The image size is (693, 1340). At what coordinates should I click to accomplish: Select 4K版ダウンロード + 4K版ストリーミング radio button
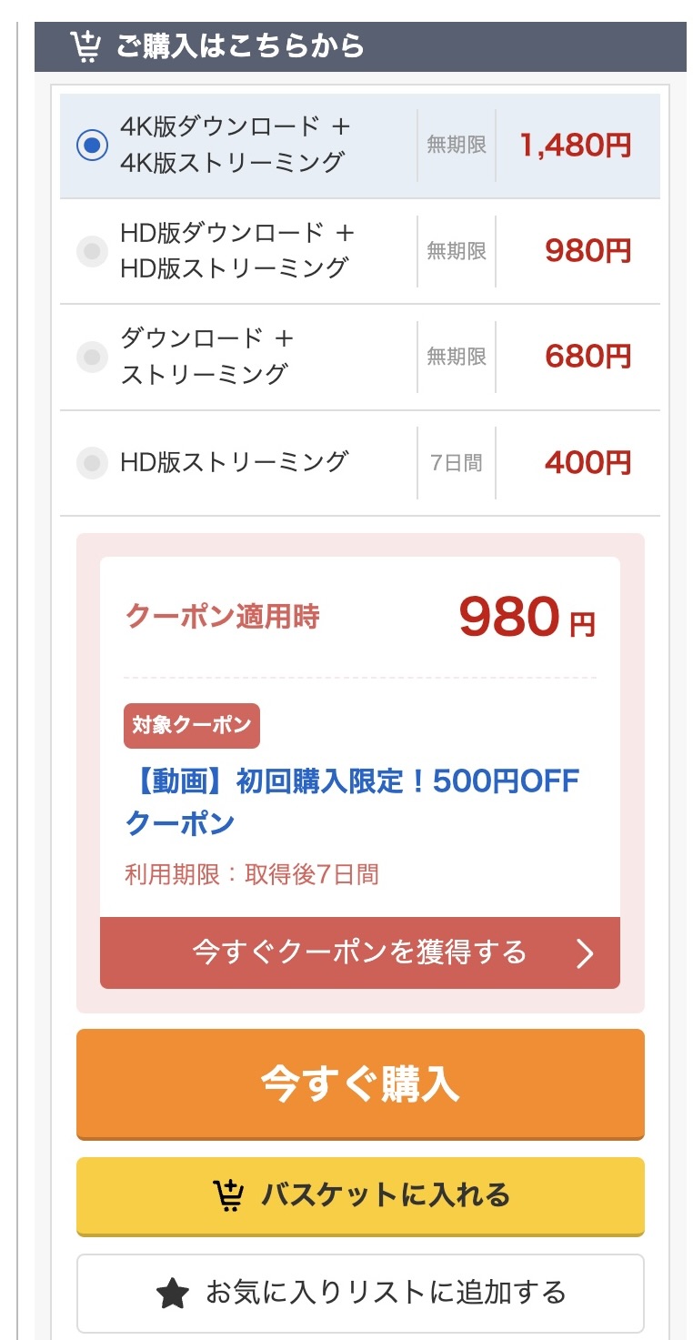click(x=92, y=145)
